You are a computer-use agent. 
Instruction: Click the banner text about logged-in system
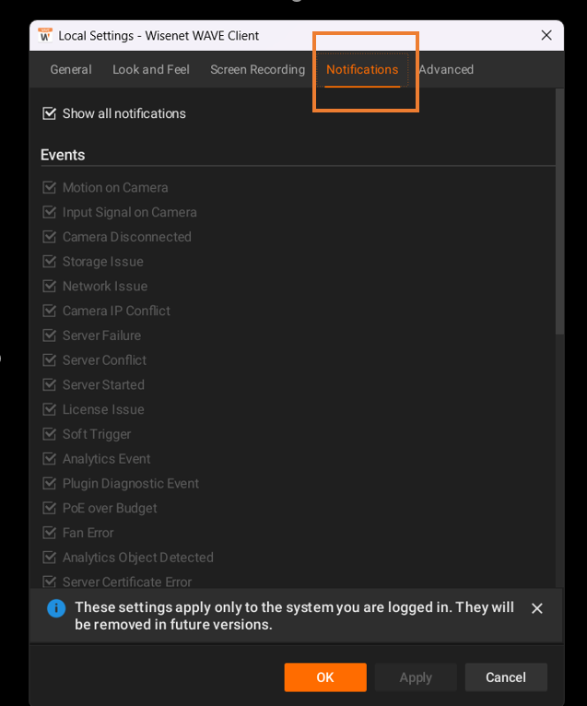pos(294,616)
